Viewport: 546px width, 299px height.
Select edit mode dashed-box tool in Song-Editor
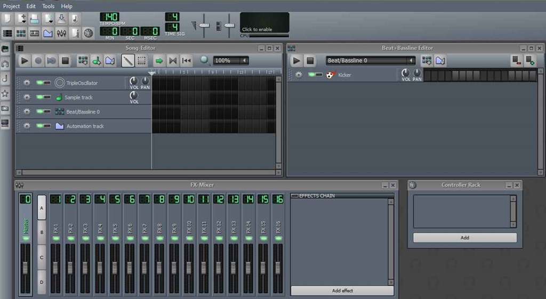141,61
